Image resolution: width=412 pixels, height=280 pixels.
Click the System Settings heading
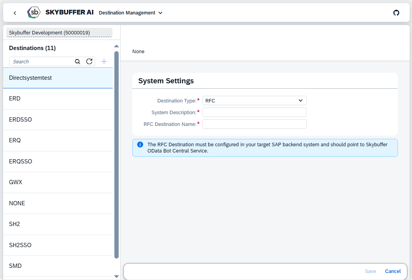click(x=166, y=81)
